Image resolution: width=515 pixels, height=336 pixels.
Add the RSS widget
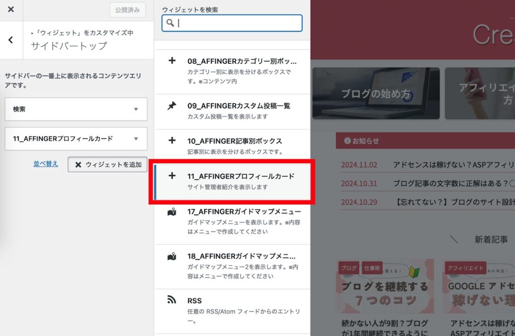coord(232,311)
